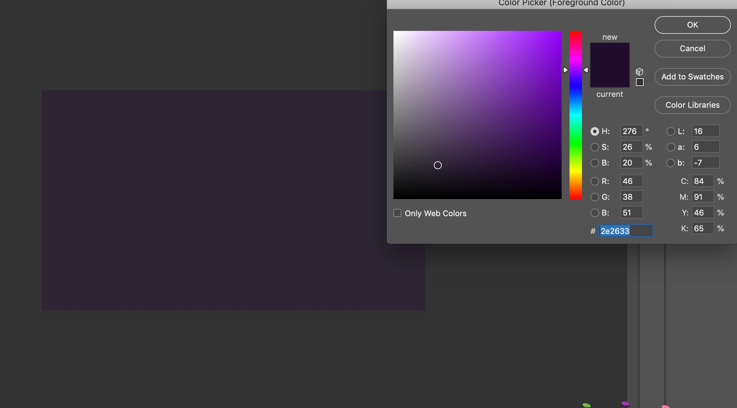The height and width of the screenshot is (408, 737).
Task: Click the H hue value field
Action: pyautogui.click(x=631, y=131)
